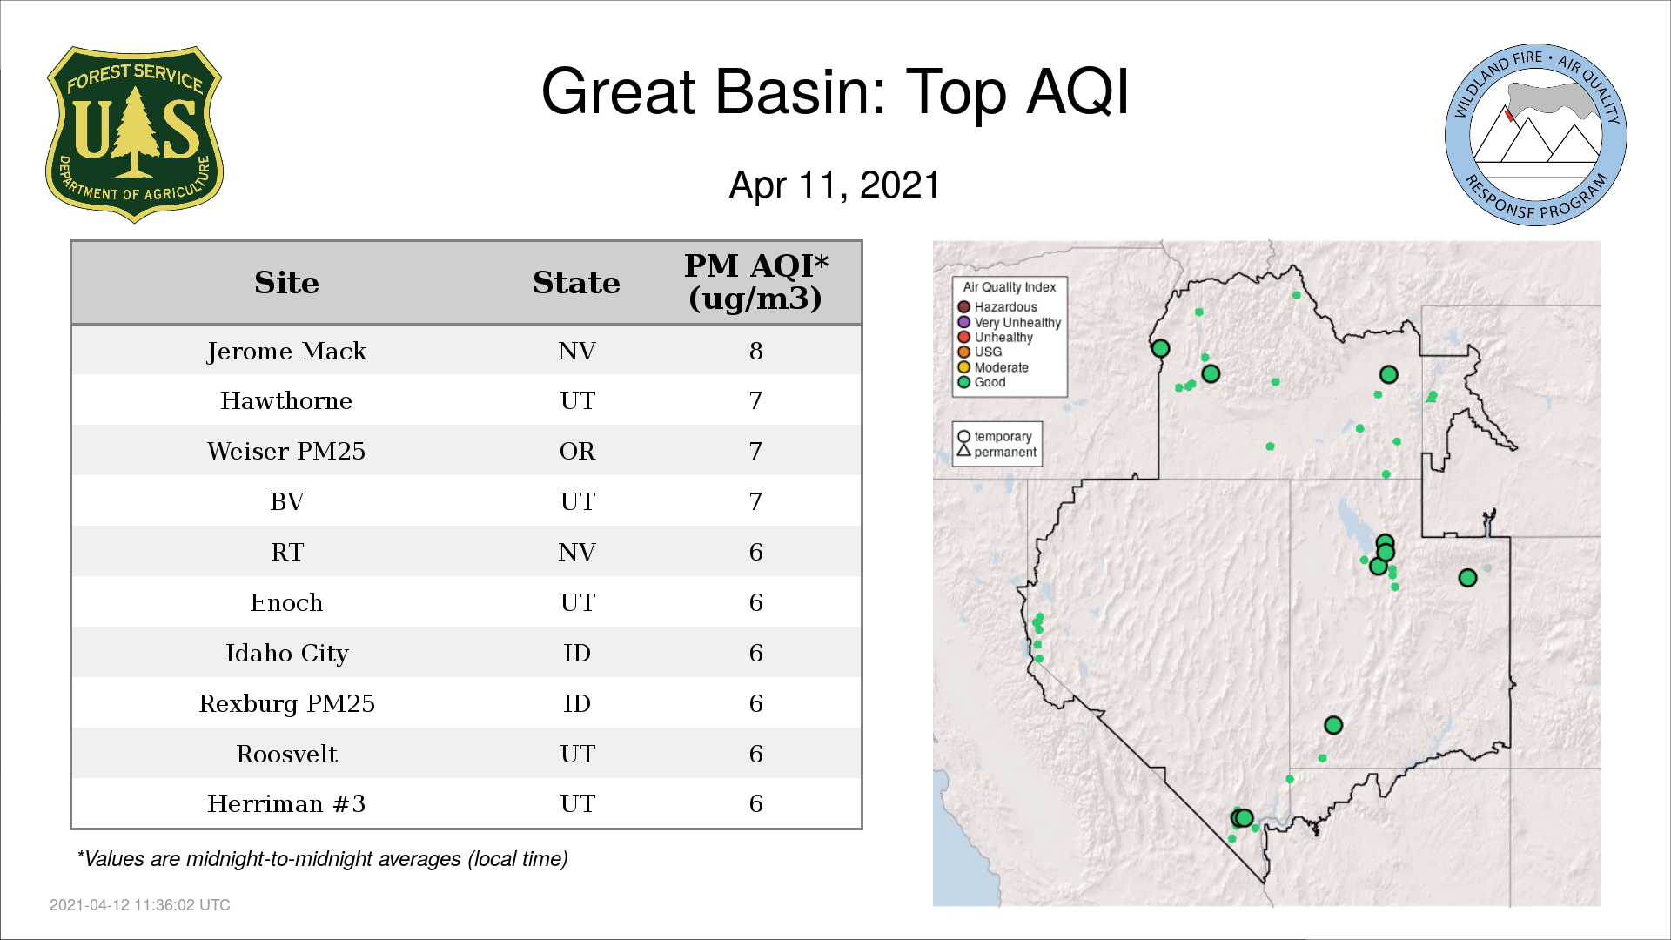This screenshot has width=1671, height=940.
Task: Select the 'Weiser PM25' site cell
Action: (x=286, y=451)
